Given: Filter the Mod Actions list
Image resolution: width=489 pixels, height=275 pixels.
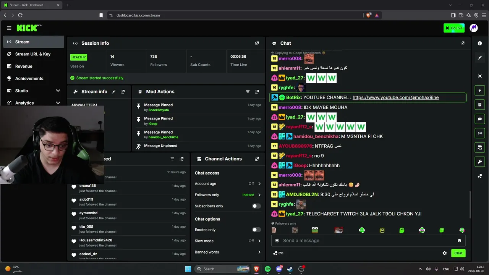Looking at the screenshot, I should [248, 92].
